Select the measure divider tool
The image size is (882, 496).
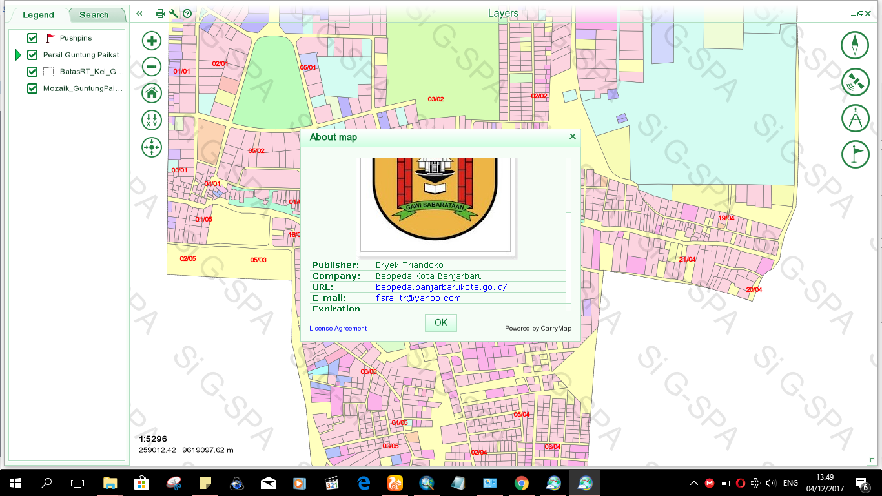pos(855,119)
